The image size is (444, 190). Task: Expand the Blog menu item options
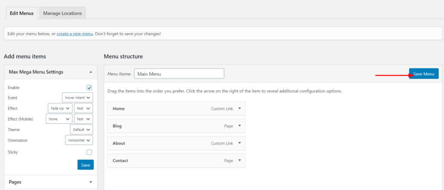[x=239, y=126]
